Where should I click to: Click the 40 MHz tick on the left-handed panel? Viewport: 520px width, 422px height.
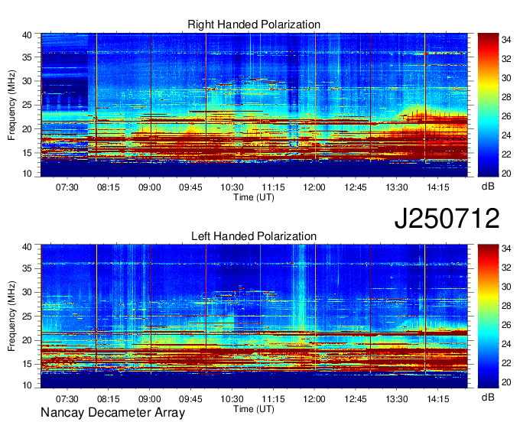click(28, 246)
